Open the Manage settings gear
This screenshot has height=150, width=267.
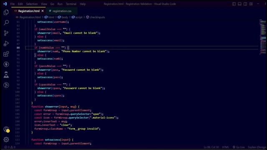click(x=6, y=140)
